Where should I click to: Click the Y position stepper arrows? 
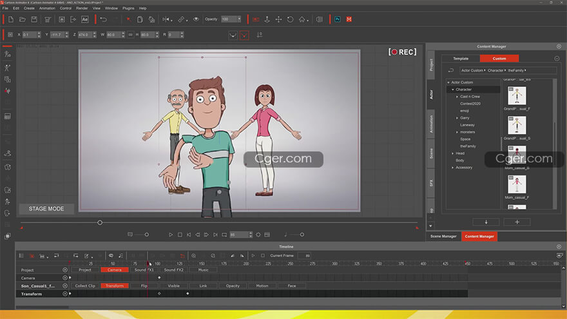coord(66,35)
